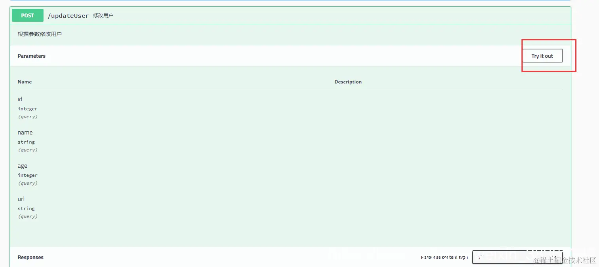Click the '根据参数修改用户' description text
599x267 pixels.
tap(40, 34)
